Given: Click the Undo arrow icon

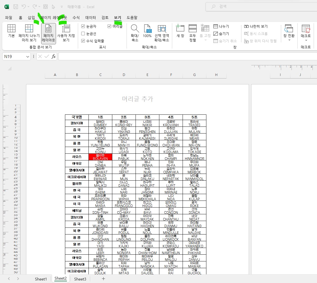Looking at the screenshot, I should [24, 7].
